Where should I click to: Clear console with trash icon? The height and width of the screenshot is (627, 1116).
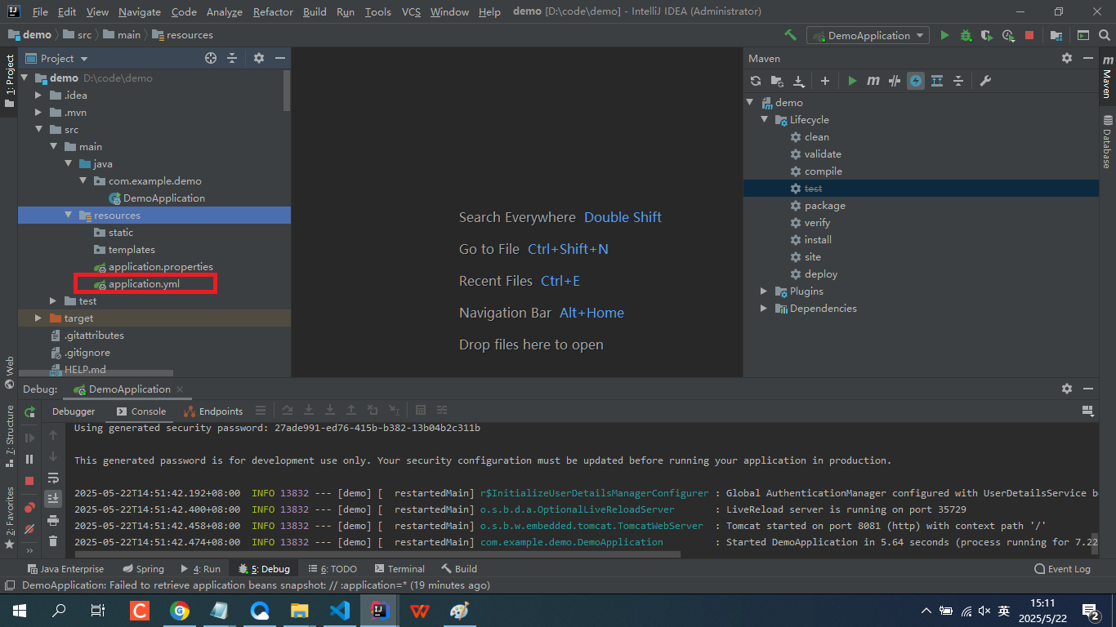53,541
